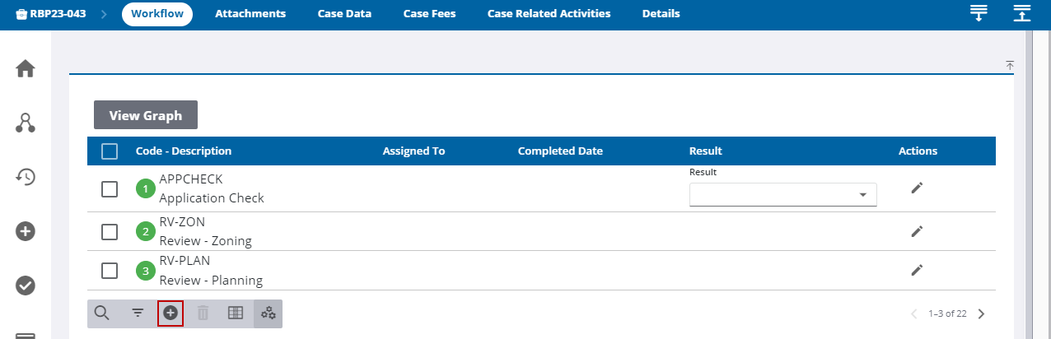Click the View Graph button
This screenshot has width=1051, height=339.
(x=146, y=115)
